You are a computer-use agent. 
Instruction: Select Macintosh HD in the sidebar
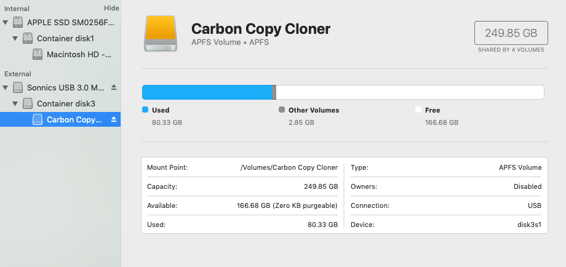[75, 54]
